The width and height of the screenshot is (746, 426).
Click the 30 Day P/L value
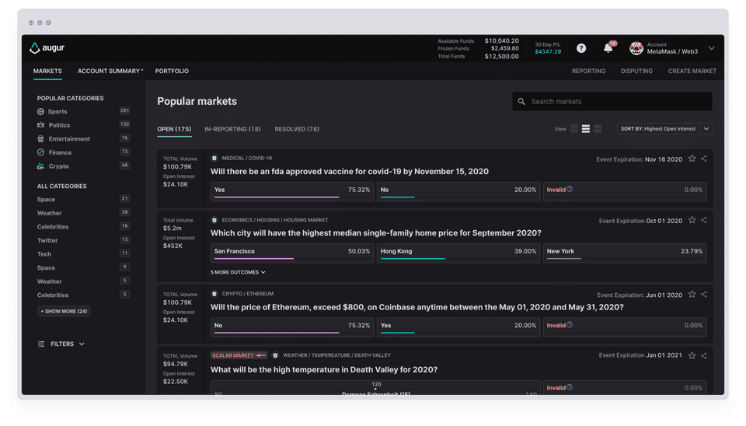[548, 51]
